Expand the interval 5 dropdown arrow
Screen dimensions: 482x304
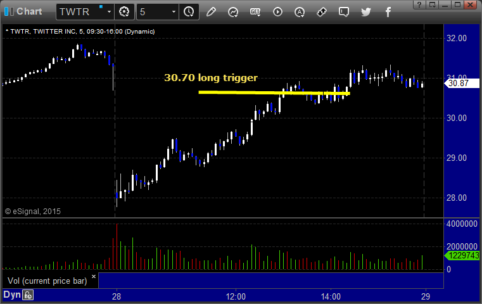[174, 11]
